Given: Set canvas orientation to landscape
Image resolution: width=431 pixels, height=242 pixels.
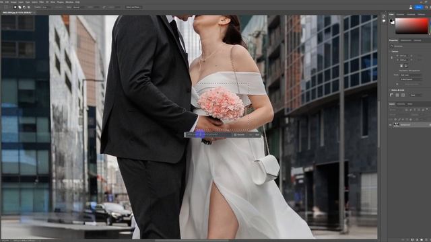Looking at the screenshot, I should [x=406, y=66].
